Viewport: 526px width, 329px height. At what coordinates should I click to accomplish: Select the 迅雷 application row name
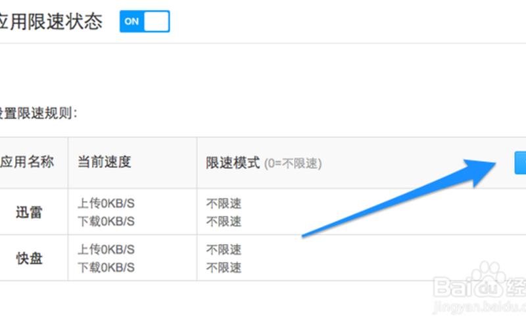point(29,212)
